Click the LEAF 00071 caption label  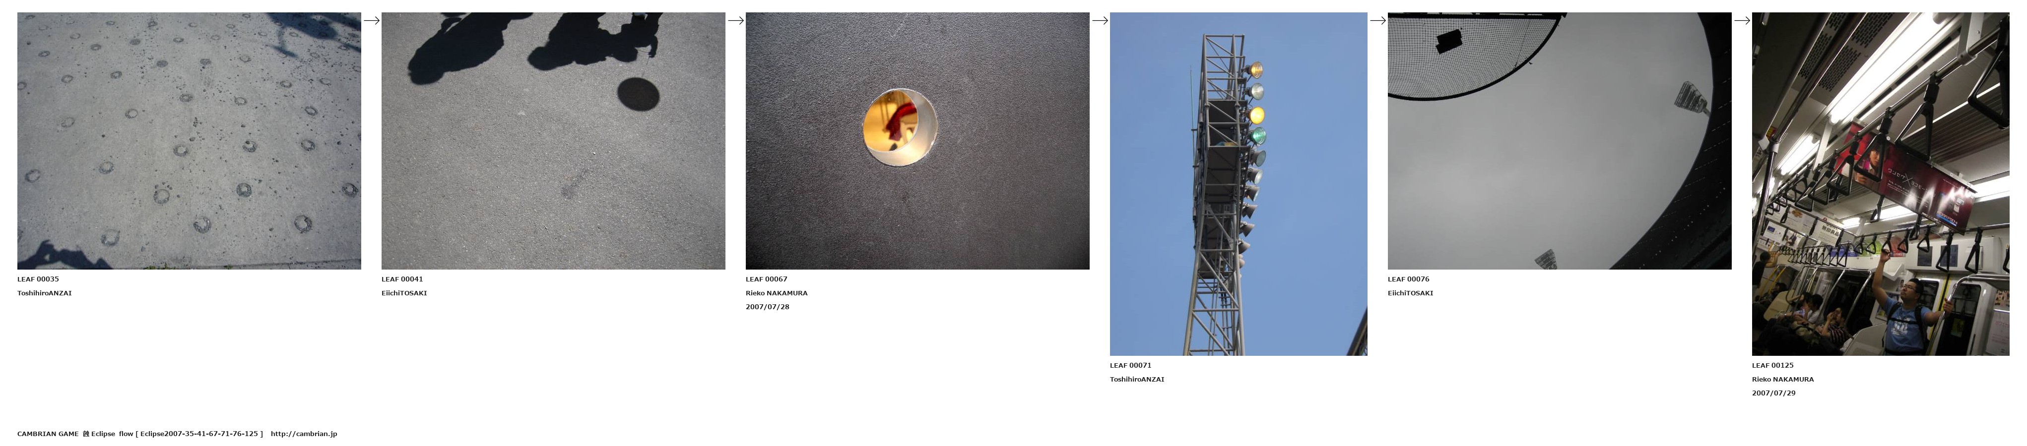[x=1131, y=366]
